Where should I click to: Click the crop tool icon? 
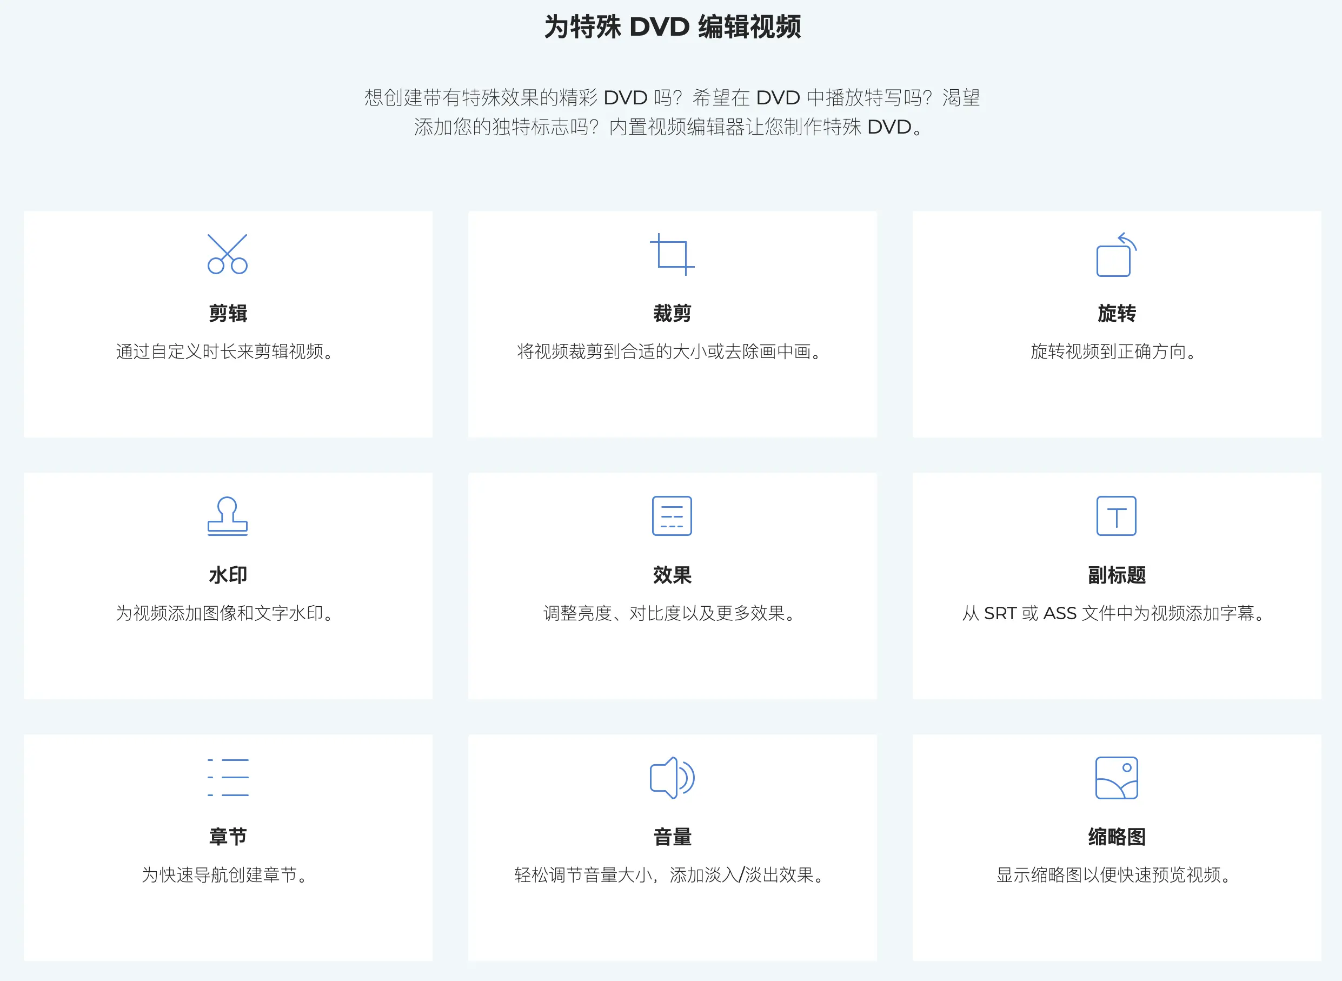coord(672,254)
